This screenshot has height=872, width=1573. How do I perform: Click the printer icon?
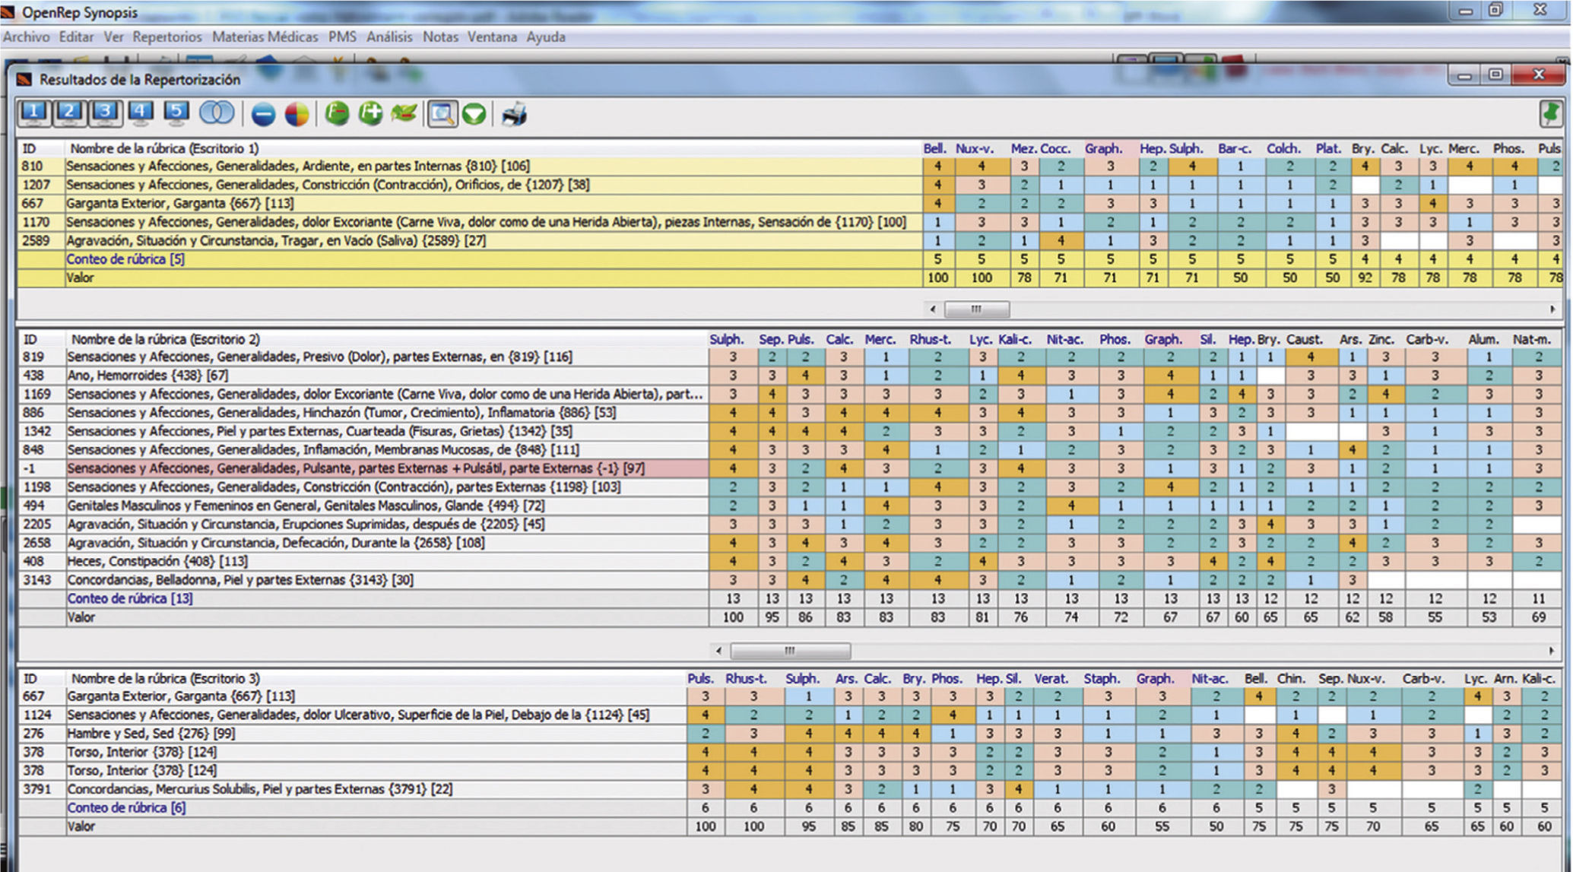point(515,115)
